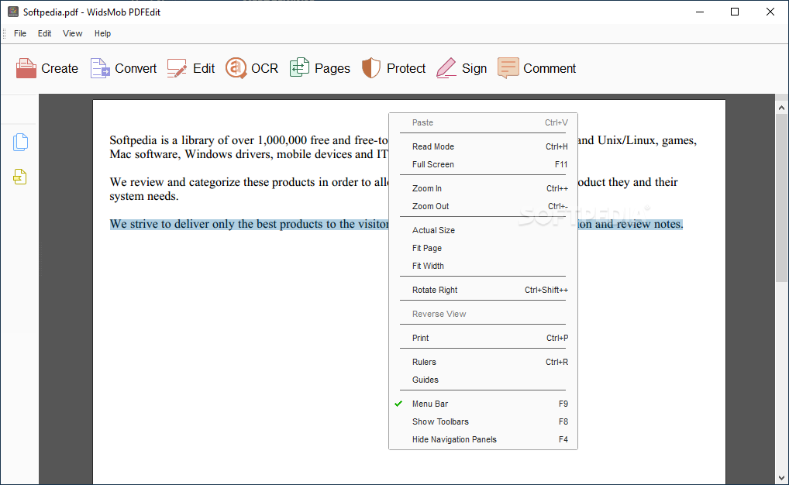789x485 pixels.
Task: Click scrollbar down arrow
Action: pos(781,478)
